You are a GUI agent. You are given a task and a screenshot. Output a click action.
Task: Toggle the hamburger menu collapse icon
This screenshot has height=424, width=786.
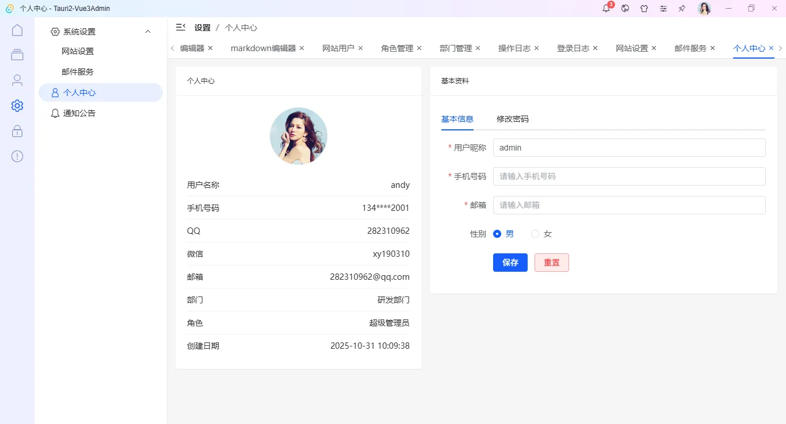pyautogui.click(x=180, y=27)
